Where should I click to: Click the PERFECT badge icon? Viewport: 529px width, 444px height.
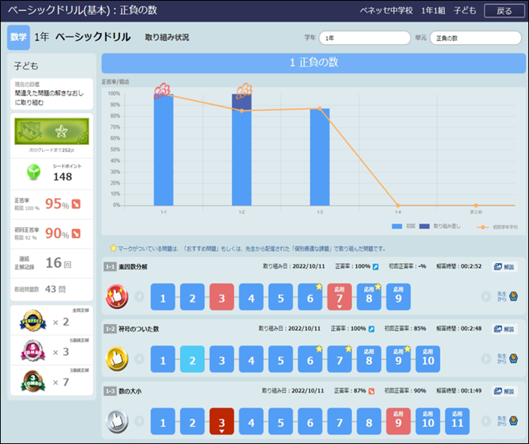point(32,321)
